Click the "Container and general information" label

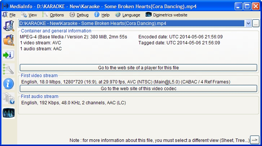click(56, 31)
